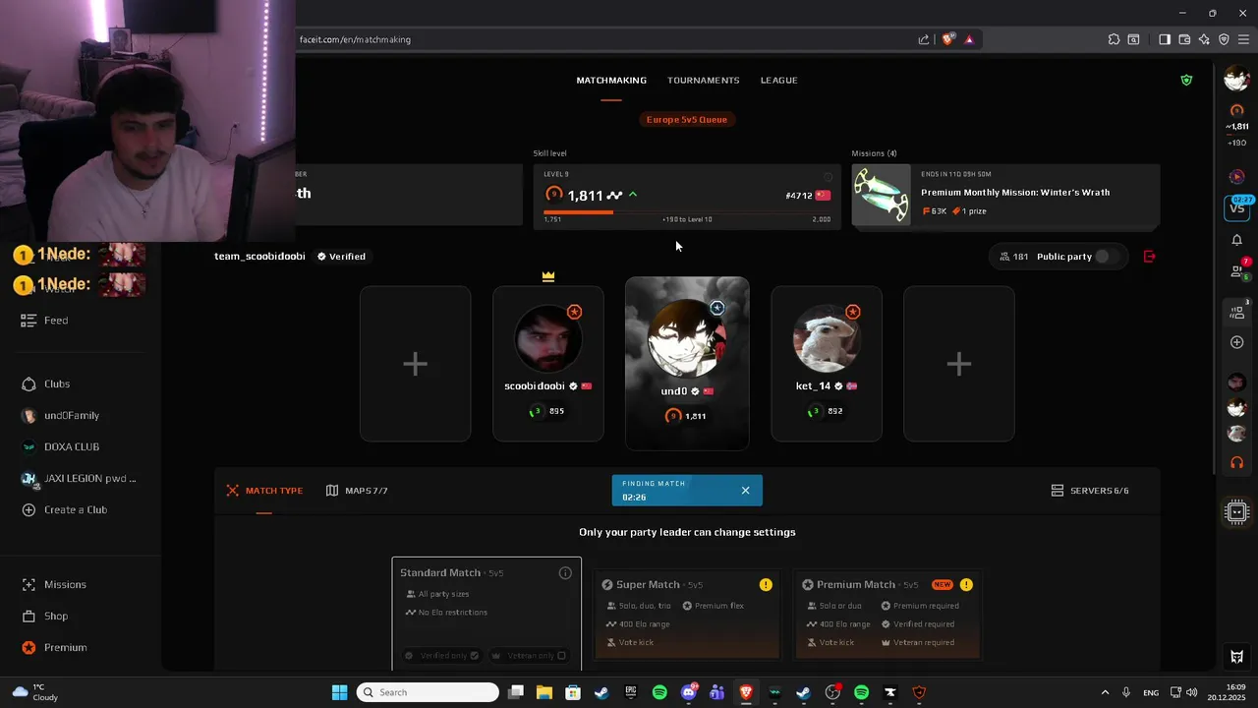Click the right empty party slot plus
1258x708 pixels.
pyautogui.click(x=959, y=364)
